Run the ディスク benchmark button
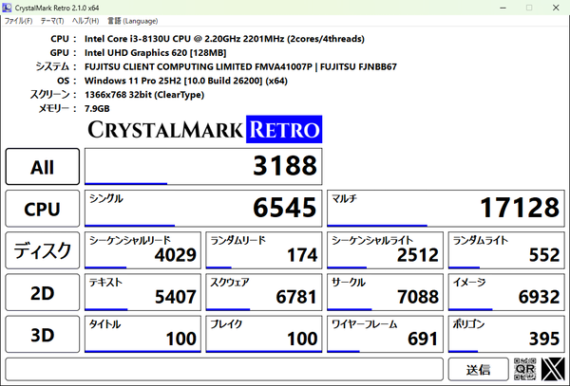This screenshot has height=386, width=570. pyautogui.click(x=43, y=250)
